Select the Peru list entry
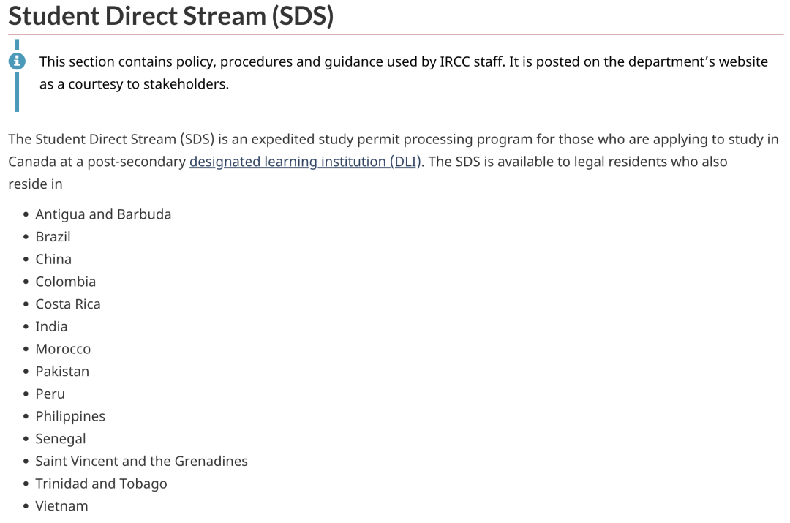Image resolution: width=790 pixels, height=523 pixels. tap(50, 394)
